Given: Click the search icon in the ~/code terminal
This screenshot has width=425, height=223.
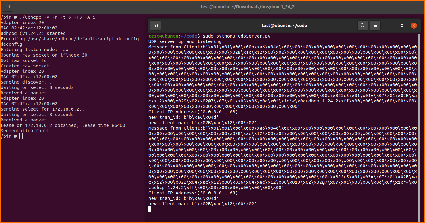Looking at the screenshot, I should (x=363, y=26).
